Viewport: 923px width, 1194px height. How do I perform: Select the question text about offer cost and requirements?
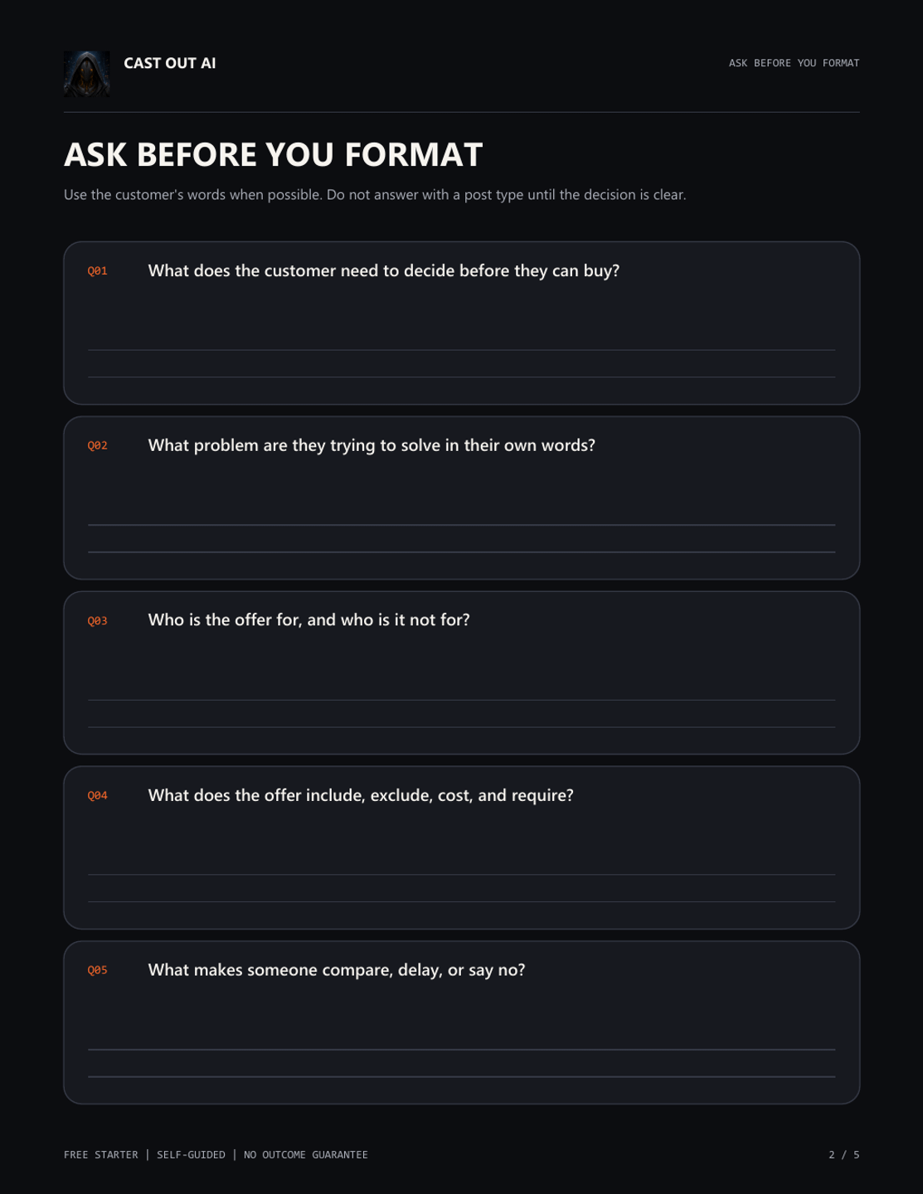(361, 795)
